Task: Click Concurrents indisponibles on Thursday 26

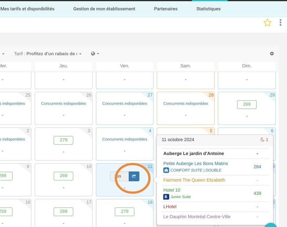Action: point(63,104)
